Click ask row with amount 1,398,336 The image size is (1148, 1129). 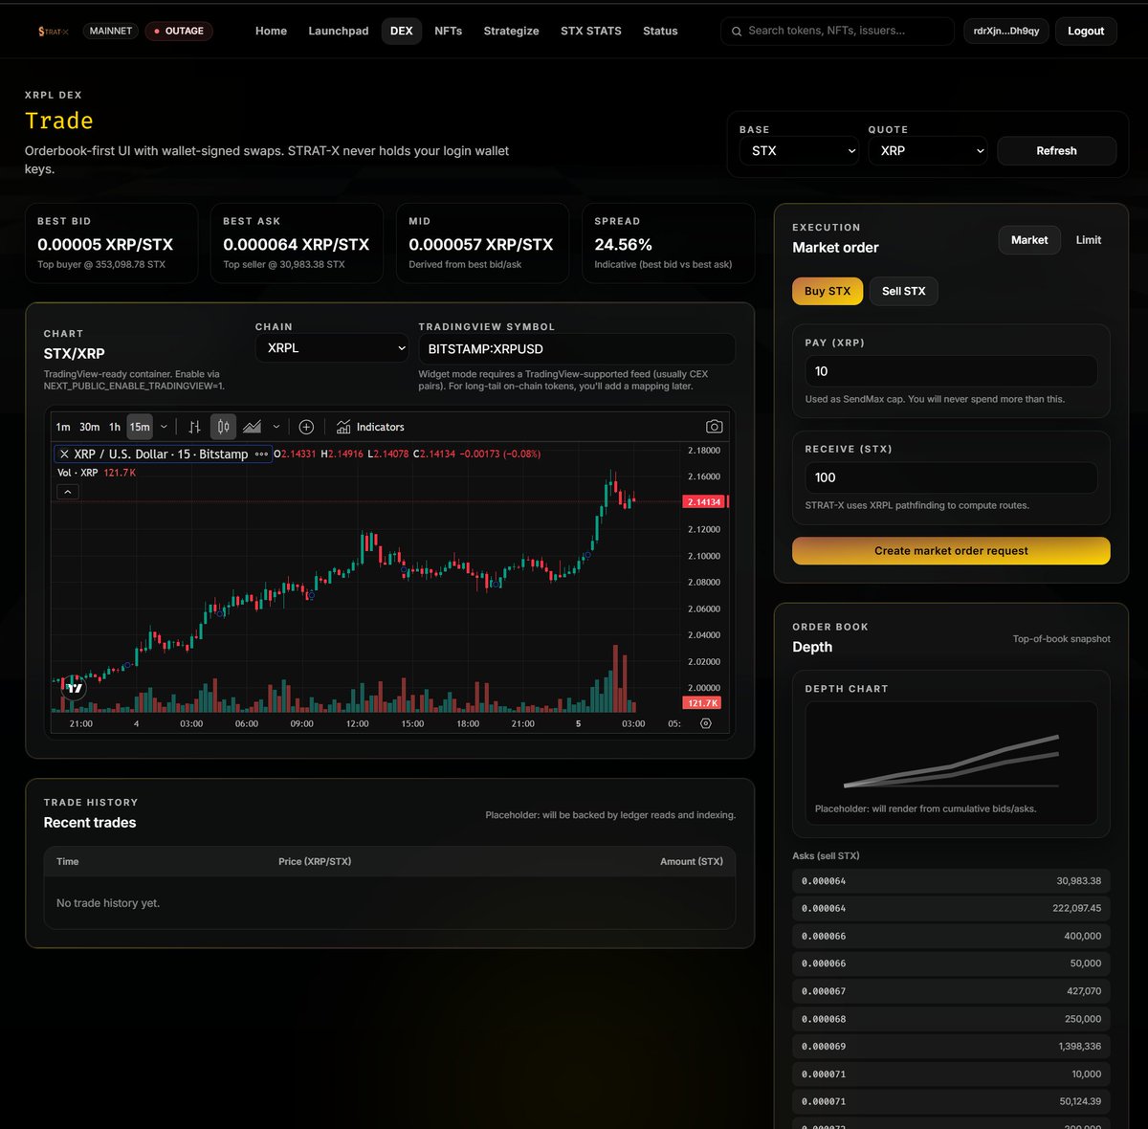point(951,1047)
